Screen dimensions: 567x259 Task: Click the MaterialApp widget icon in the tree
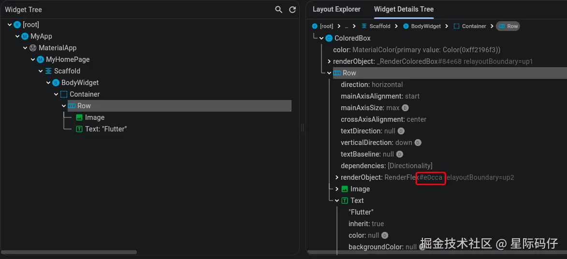pyautogui.click(x=33, y=48)
